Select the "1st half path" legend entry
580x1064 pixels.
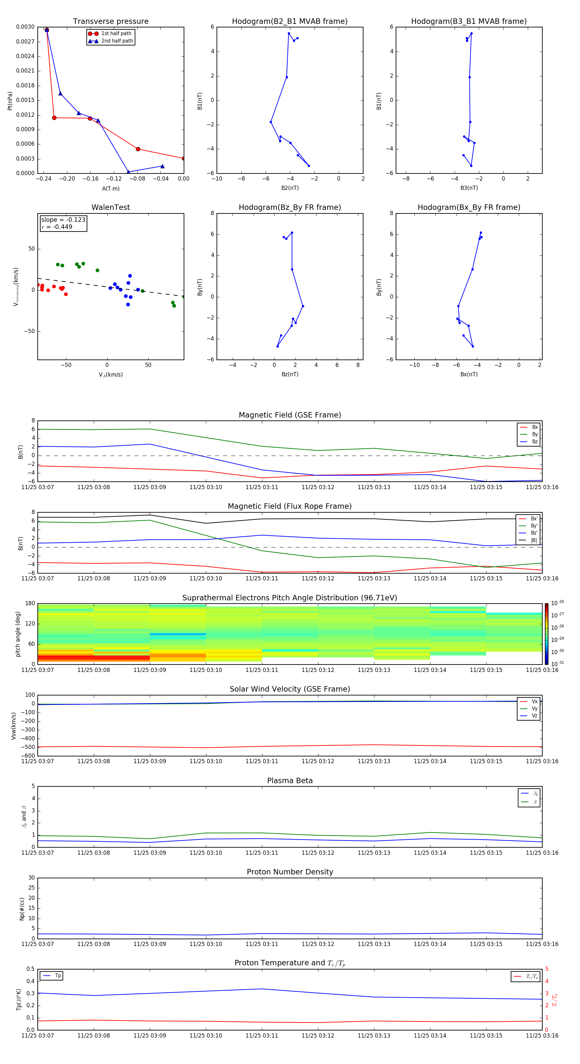[x=110, y=34]
